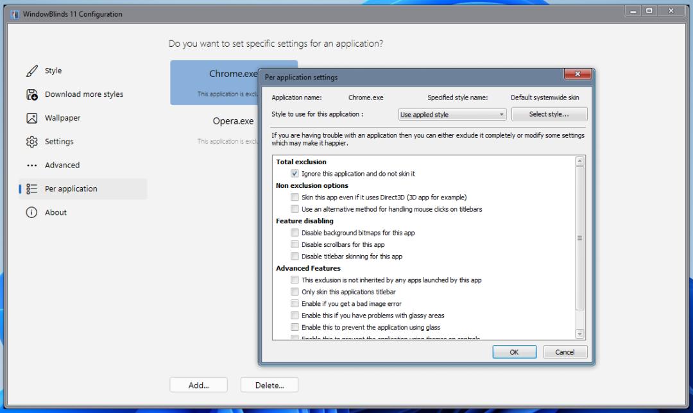The image size is (693, 413).
Task: Open About via the info icon
Action: [31, 212]
